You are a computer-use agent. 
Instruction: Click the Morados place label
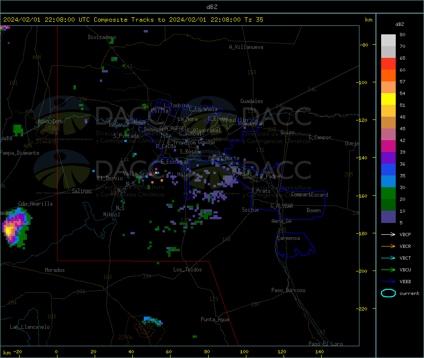pos(55,270)
